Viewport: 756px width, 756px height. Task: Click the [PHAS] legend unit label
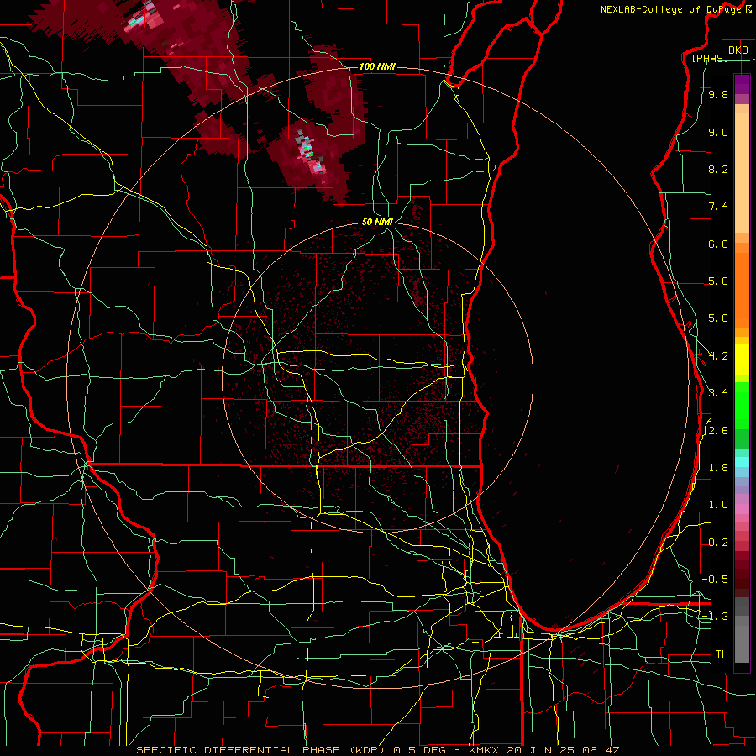pos(710,58)
